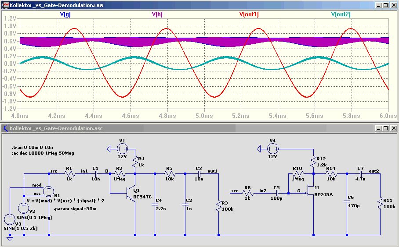Click the waveform window title icon

coord(5,5)
